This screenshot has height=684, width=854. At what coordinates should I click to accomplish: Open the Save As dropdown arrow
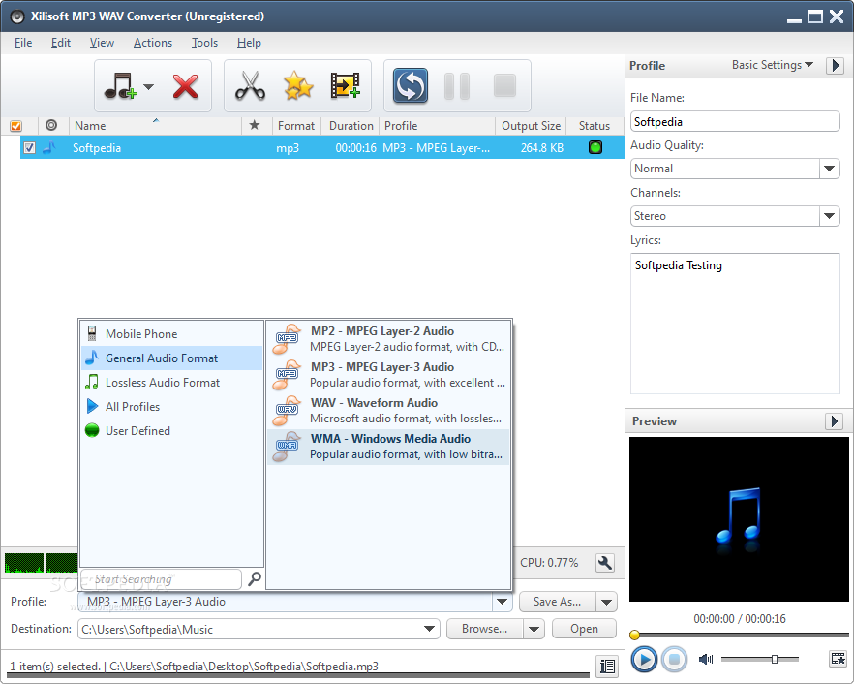tap(606, 602)
